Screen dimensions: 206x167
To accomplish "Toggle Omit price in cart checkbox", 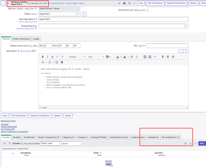I will coord(148,10).
